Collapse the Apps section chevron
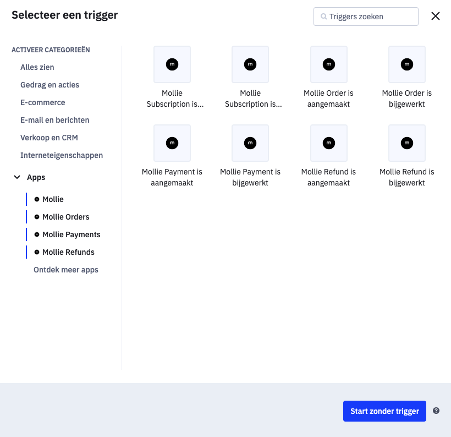 (x=17, y=177)
